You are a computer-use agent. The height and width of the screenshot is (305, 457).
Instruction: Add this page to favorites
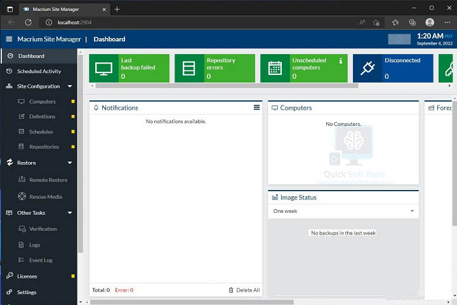coord(376,22)
